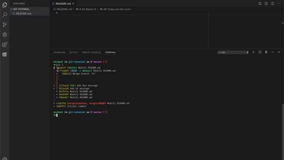Viewport: 284px width, 160px height.
Task: Switch to the Output panel tab
Action: 74,52
